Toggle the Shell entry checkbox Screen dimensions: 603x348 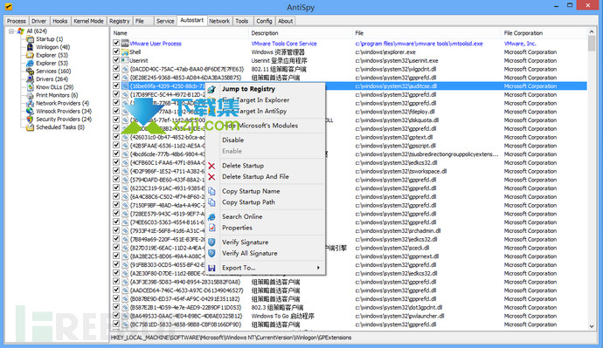click(x=116, y=51)
